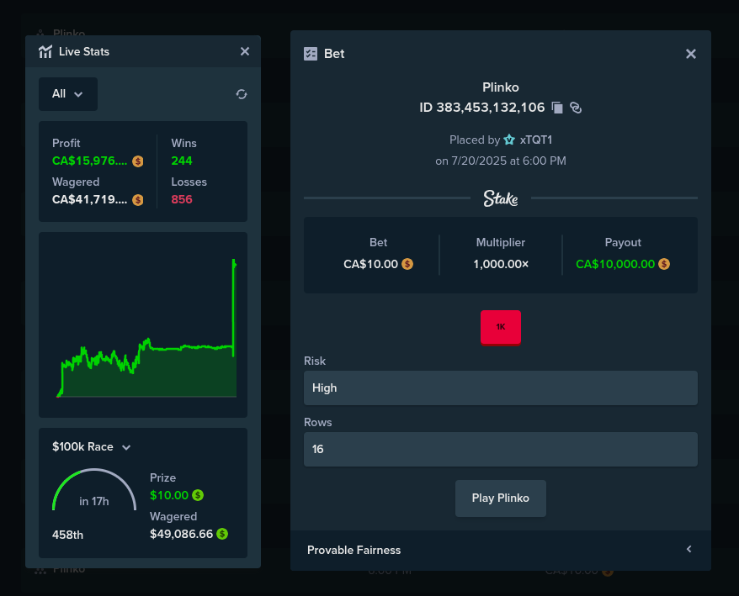The image size is (739, 596).
Task: Click the Live Stats chart icon
Action: [45, 52]
